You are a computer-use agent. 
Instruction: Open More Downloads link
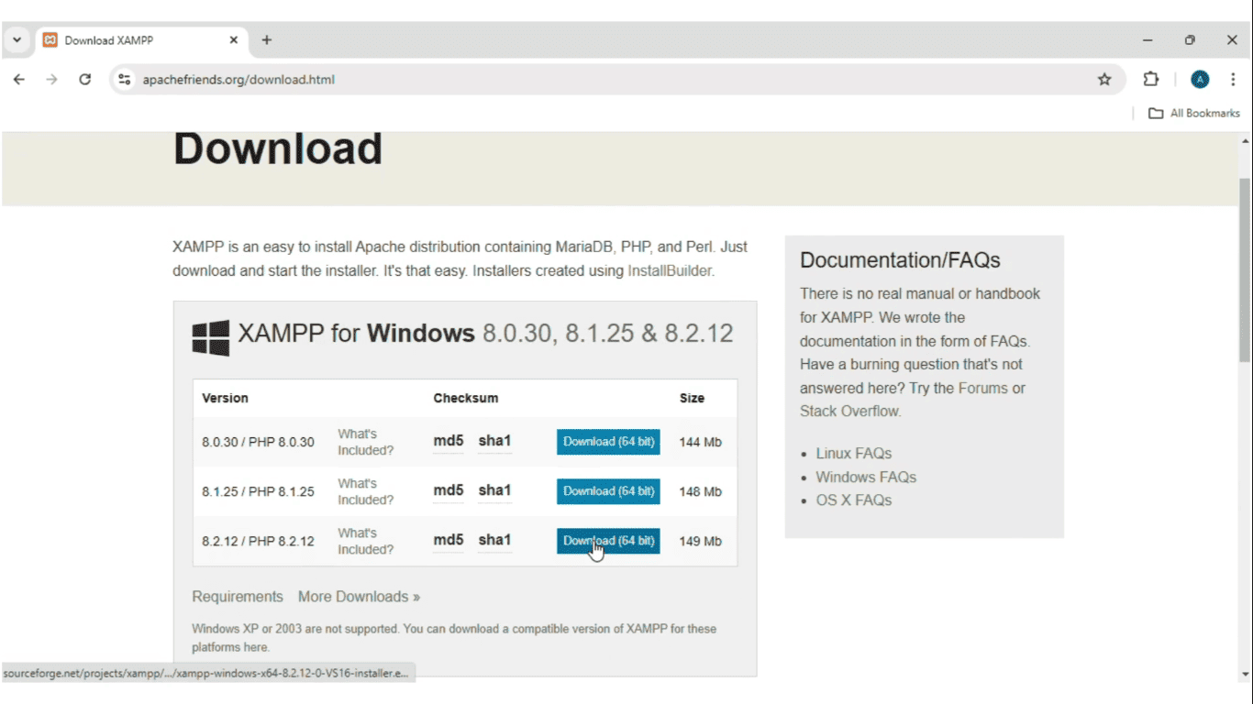coord(359,597)
